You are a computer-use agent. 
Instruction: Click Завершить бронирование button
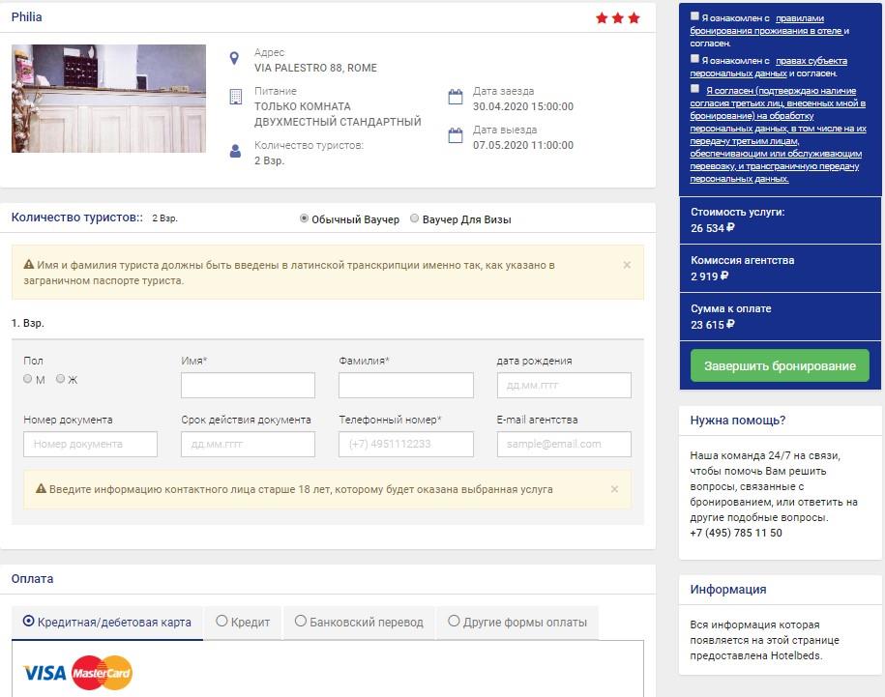(780, 365)
